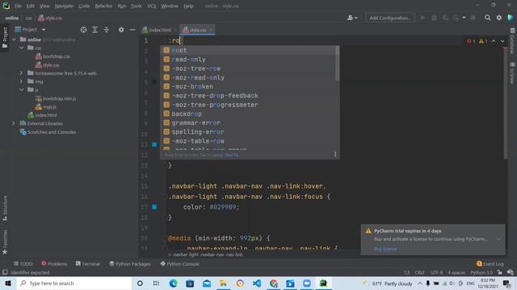Expand the img folder
This screenshot has height=290, width=517.
coord(22,81)
